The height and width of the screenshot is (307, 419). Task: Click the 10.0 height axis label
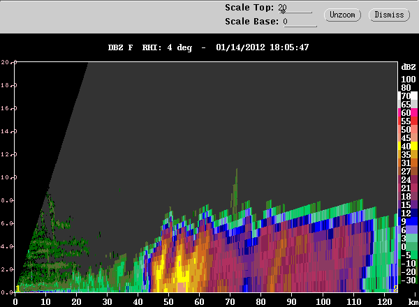(x=9, y=177)
